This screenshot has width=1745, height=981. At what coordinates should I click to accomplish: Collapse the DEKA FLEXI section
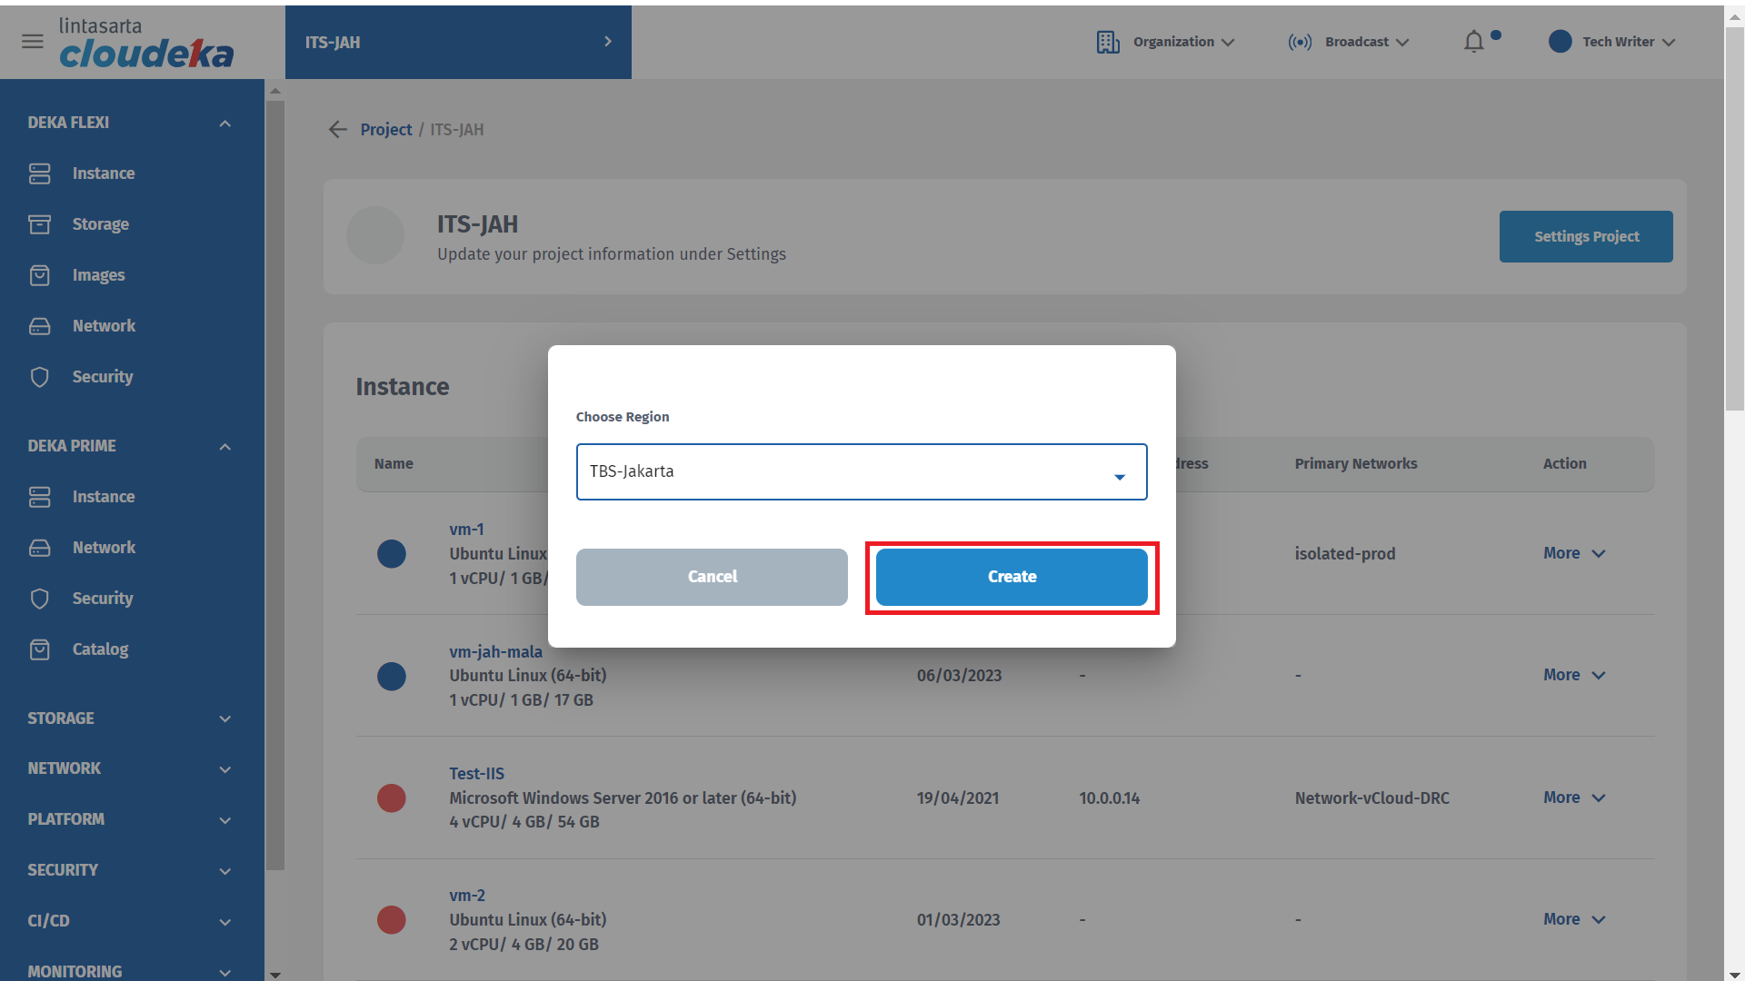click(224, 123)
